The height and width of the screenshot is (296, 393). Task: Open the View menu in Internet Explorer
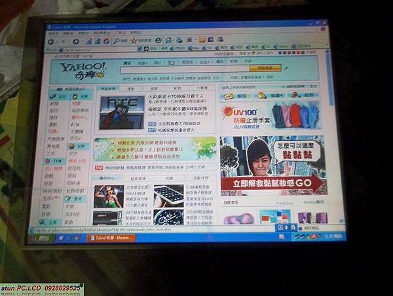tap(83, 33)
